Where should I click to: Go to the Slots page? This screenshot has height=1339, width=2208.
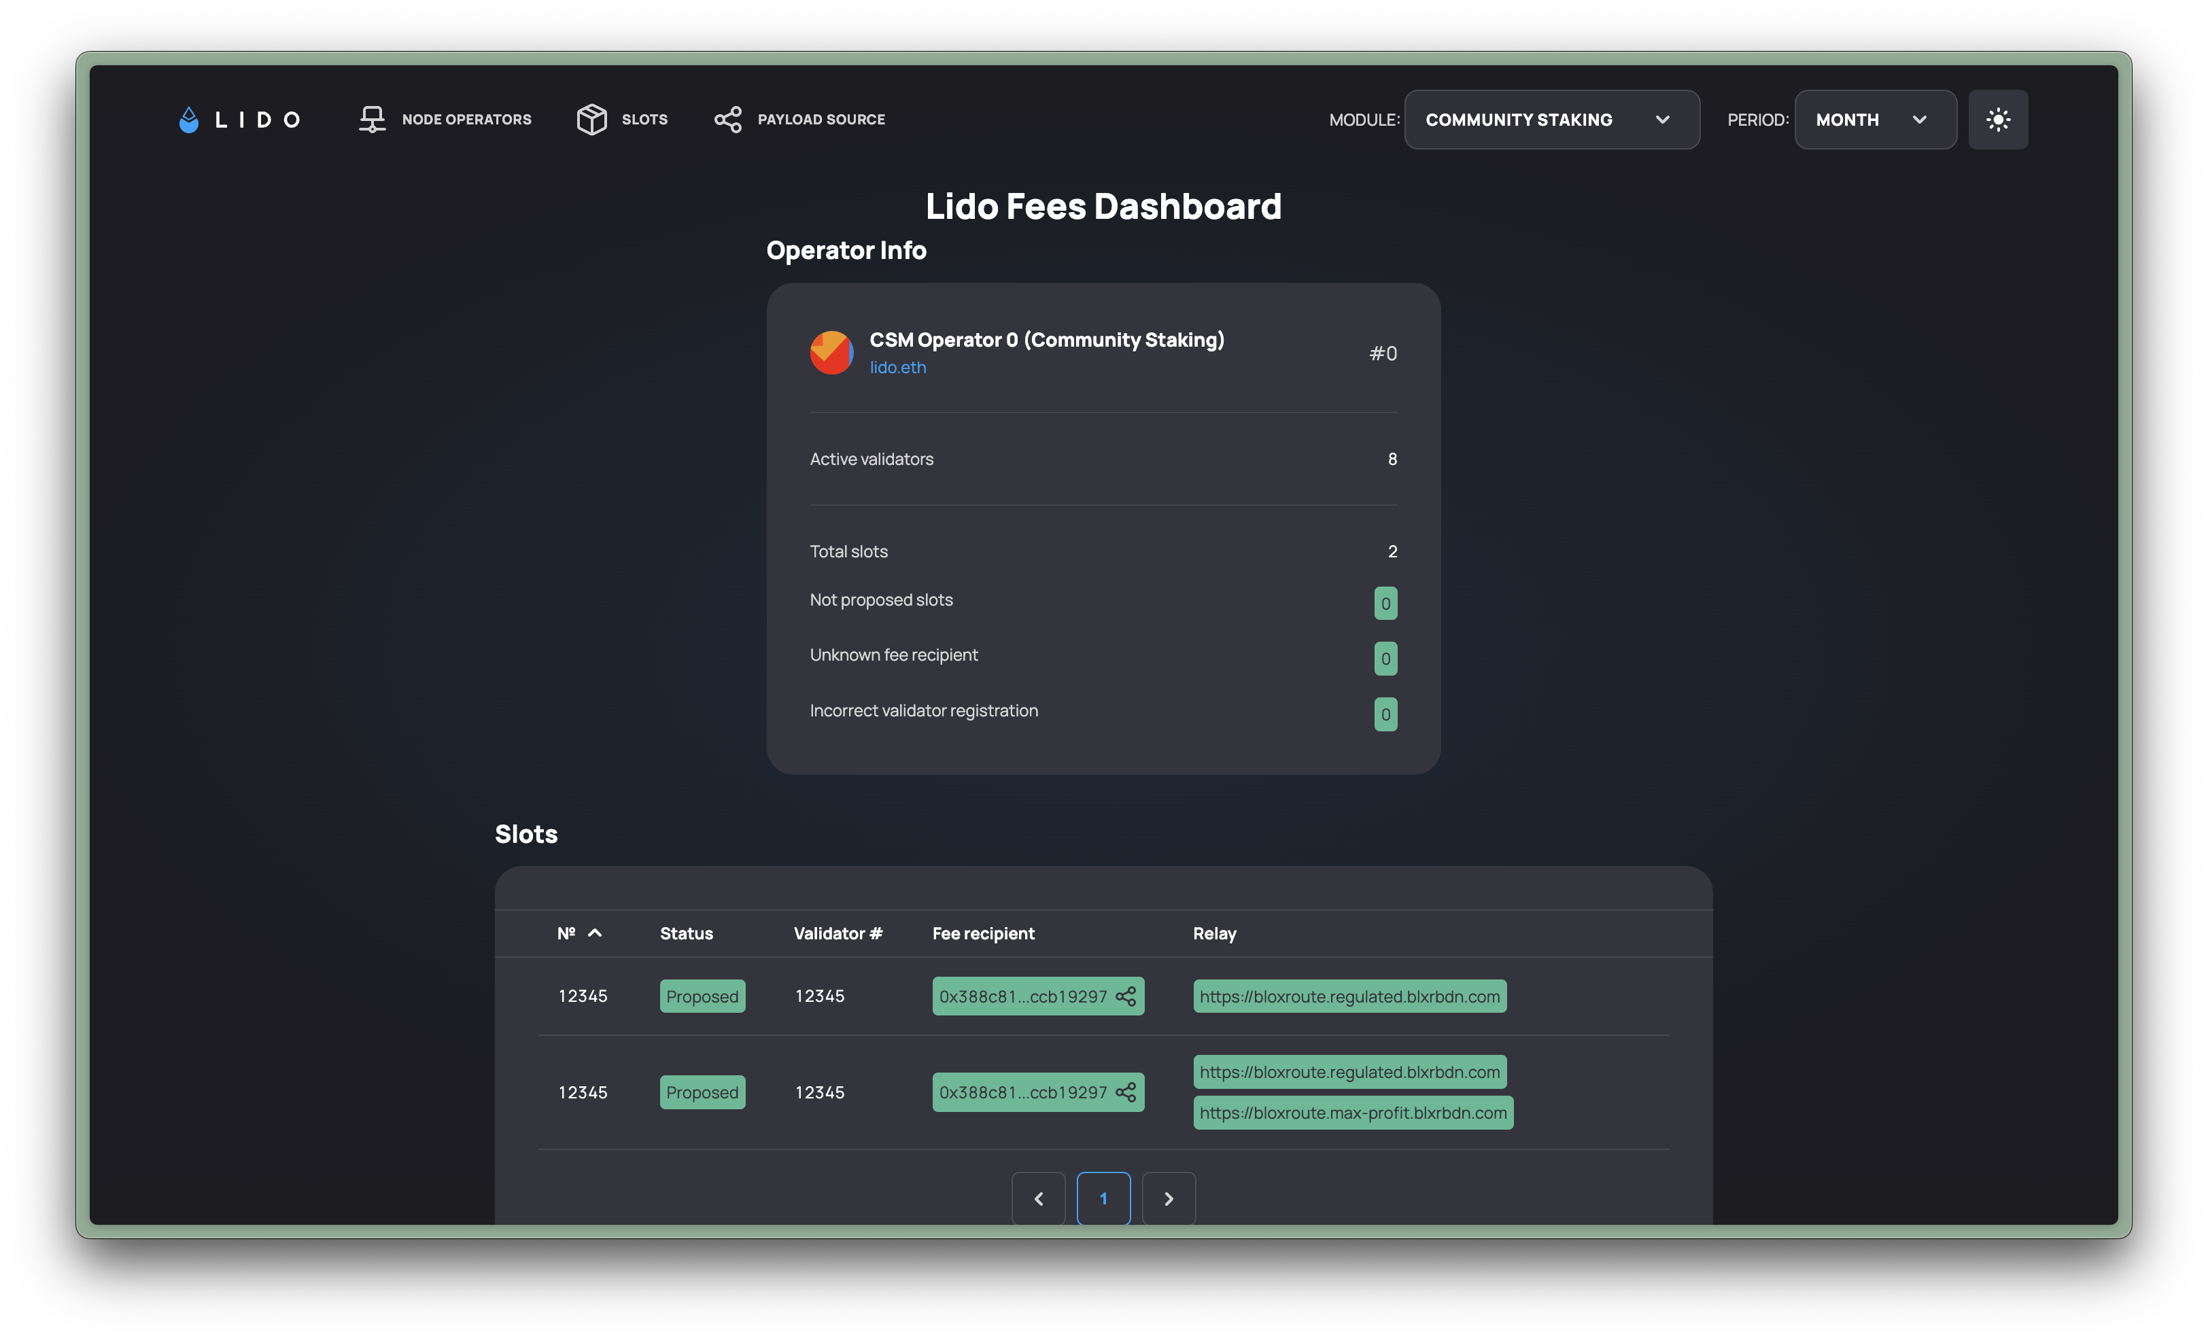click(622, 119)
